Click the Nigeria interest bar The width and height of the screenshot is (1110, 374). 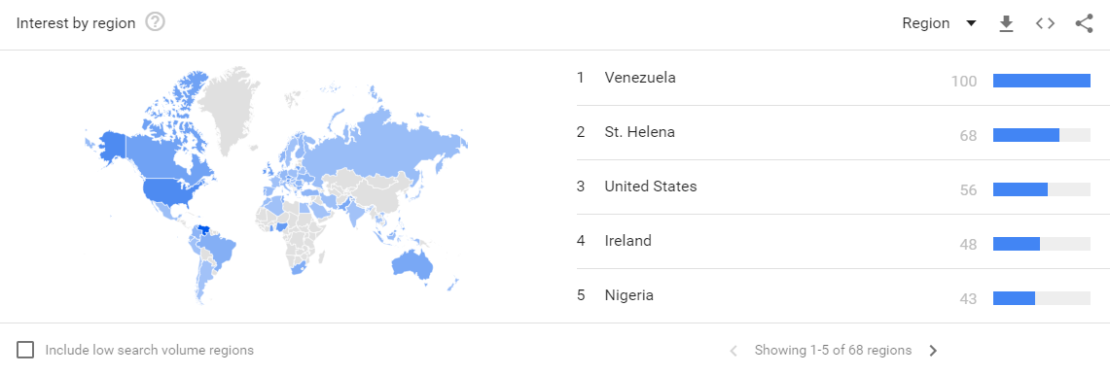pos(1014,298)
